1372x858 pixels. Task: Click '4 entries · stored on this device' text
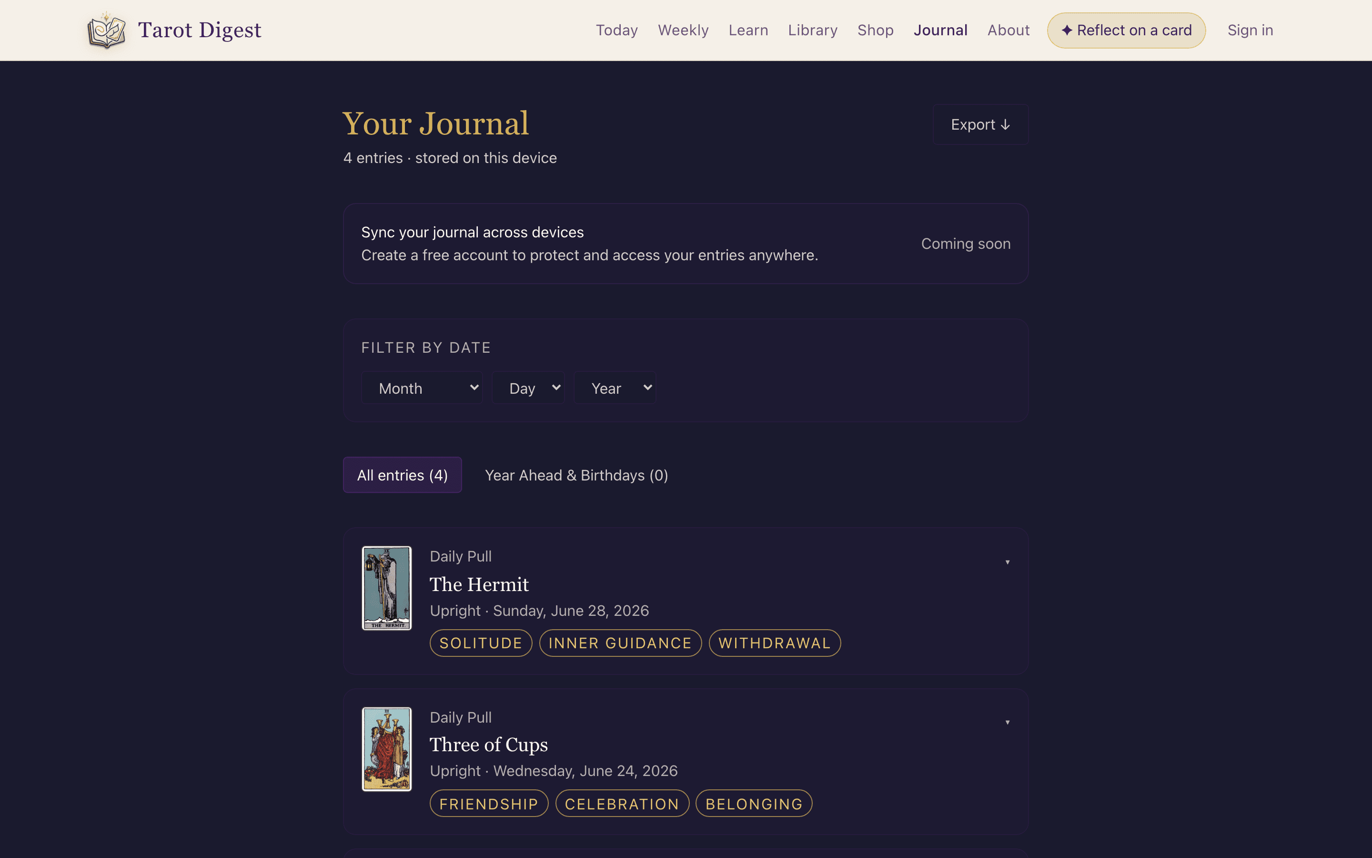coord(450,158)
